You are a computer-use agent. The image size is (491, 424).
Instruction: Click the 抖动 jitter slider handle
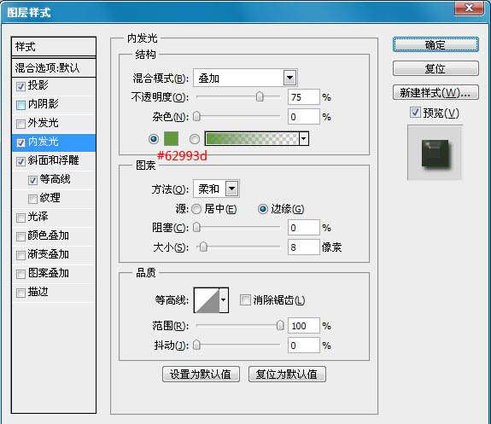coord(196,346)
